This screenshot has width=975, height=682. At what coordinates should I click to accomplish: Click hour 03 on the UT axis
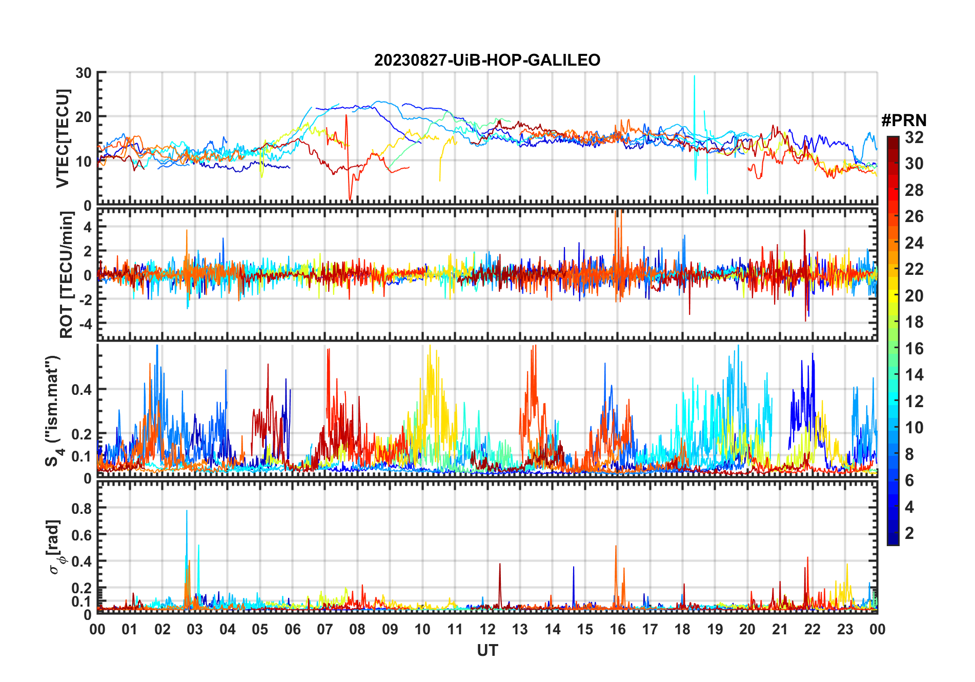point(195,629)
